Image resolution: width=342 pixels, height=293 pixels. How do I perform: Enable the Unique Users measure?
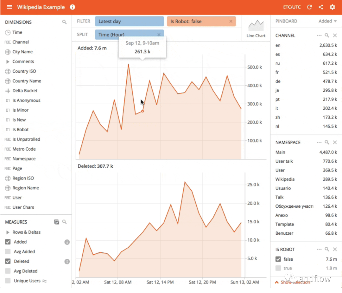click(x=8, y=281)
